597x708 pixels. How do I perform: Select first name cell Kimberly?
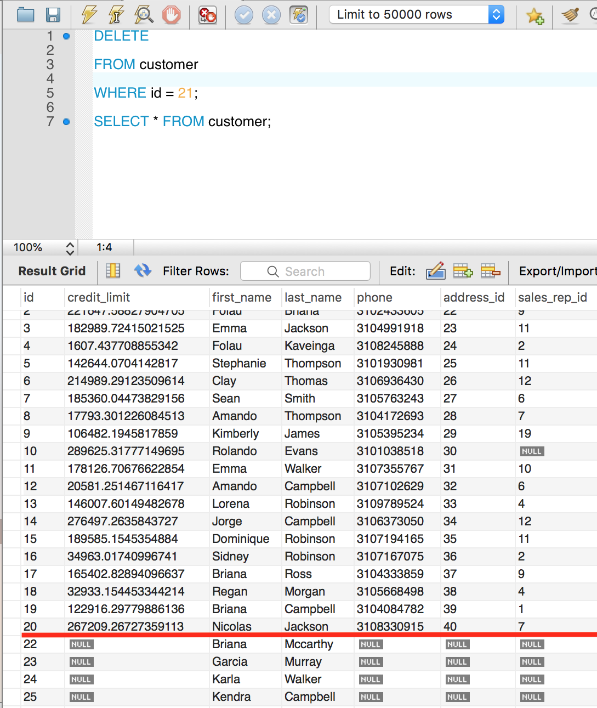coord(236,433)
